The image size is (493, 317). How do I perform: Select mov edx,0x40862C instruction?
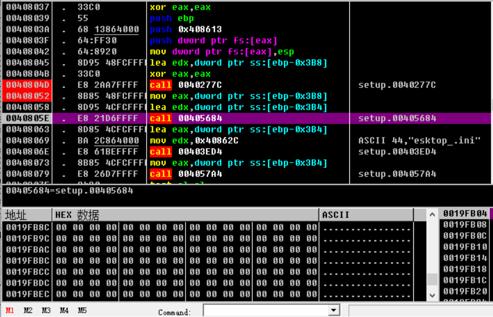tap(194, 140)
